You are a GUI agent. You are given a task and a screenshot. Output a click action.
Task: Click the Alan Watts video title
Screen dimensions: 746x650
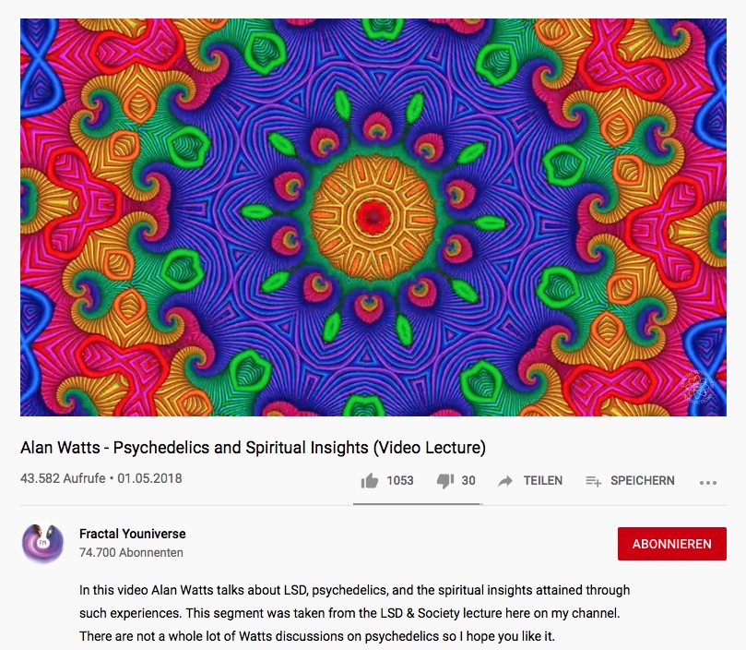tap(253, 448)
